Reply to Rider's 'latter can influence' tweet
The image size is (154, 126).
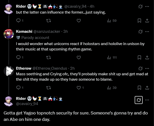tap(20, 20)
